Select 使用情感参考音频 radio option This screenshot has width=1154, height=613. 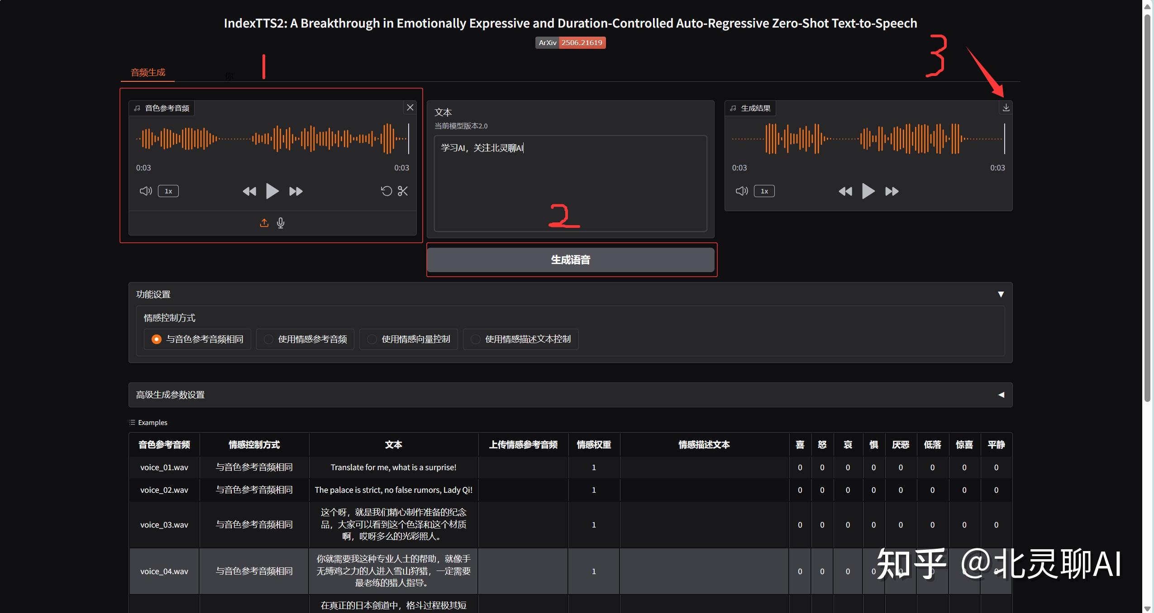269,339
